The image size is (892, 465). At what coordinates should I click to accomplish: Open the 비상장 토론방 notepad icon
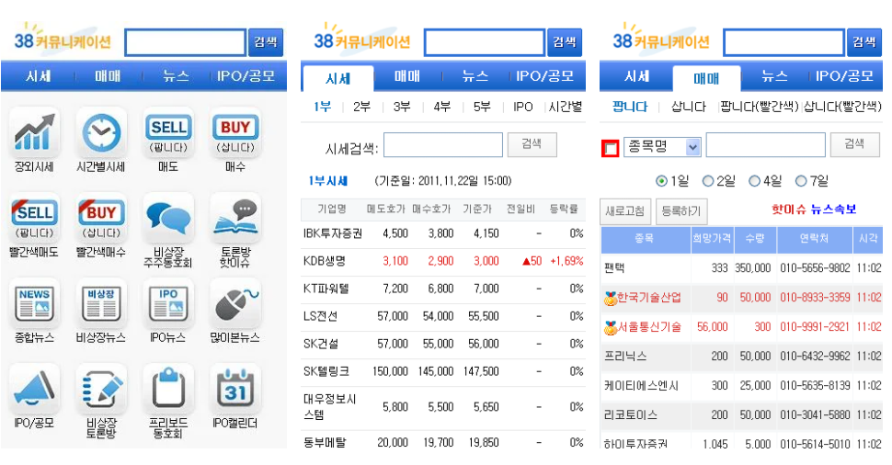pos(100,389)
